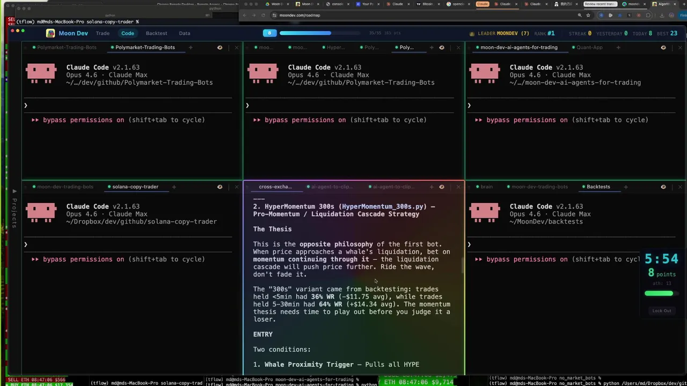The width and height of the screenshot is (687, 386).
Task: Click the browser forward arrow
Action: pos(254,15)
